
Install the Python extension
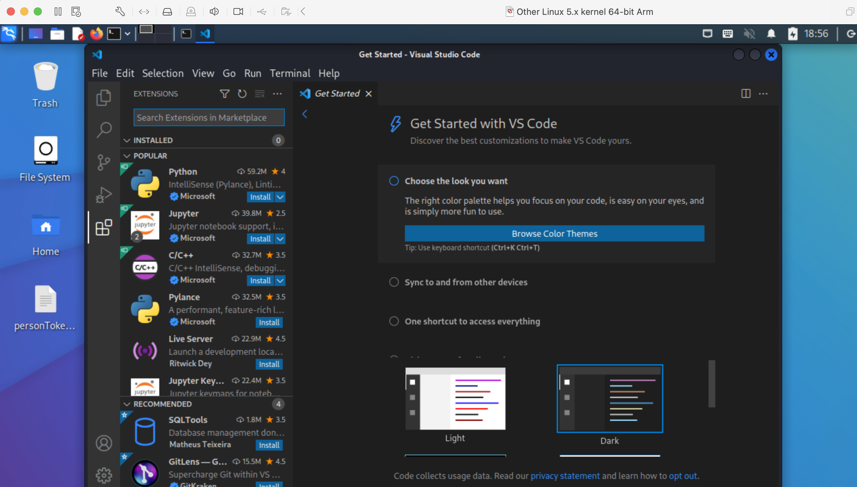tap(260, 197)
